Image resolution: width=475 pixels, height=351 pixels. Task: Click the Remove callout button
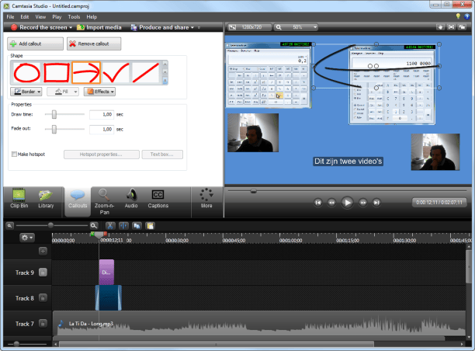point(94,43)
